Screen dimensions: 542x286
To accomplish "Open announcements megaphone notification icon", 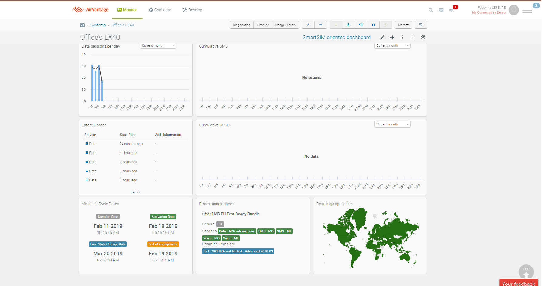I will point(452,10).
